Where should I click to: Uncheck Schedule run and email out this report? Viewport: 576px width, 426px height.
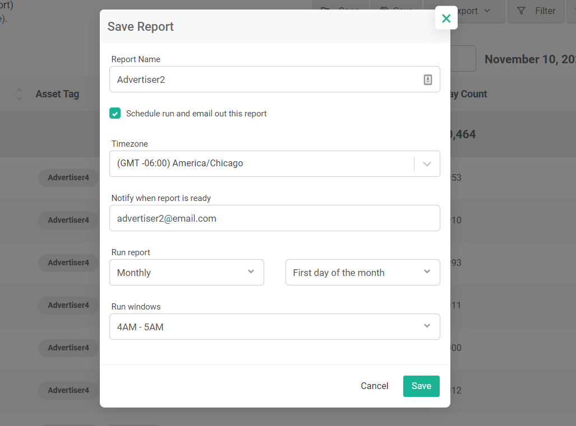coord(115,113)
